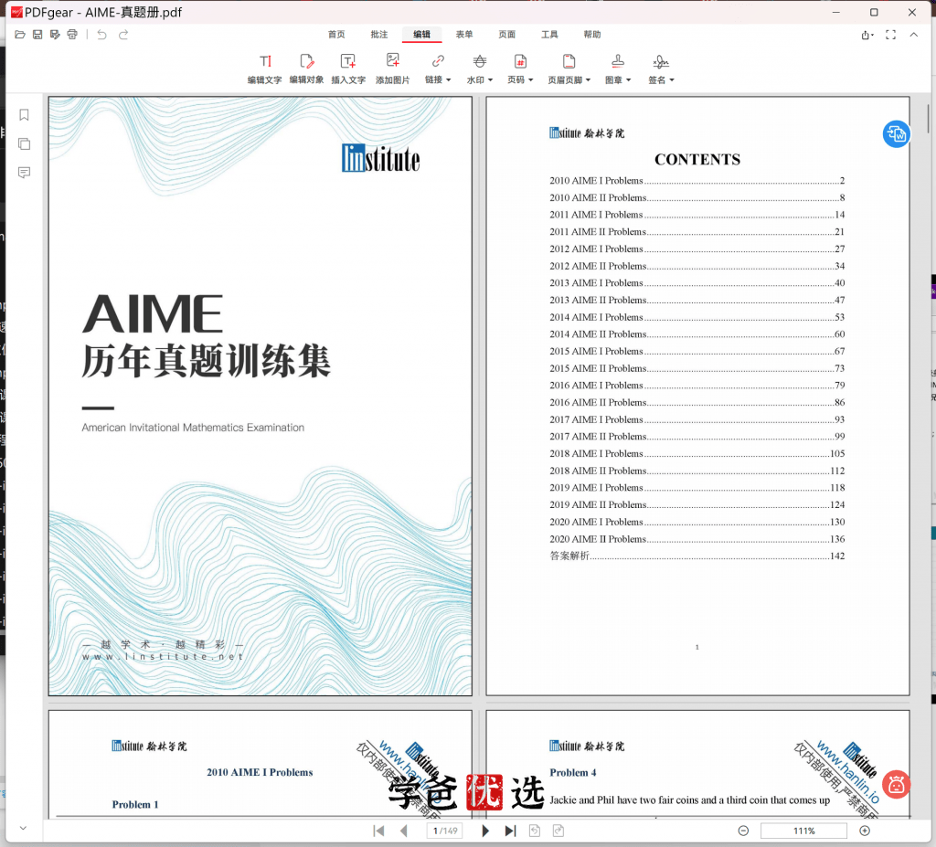The image size is (936, 847).
Task: Jump to the last page
Action: [x=510, y=831]
